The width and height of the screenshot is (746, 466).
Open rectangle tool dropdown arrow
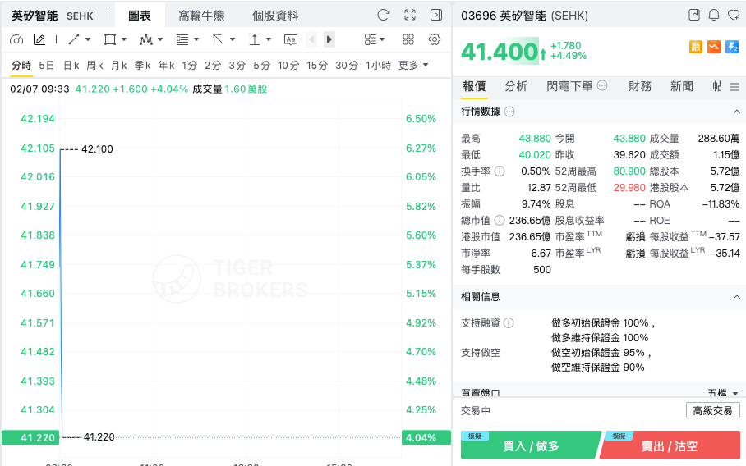(124, 39)
